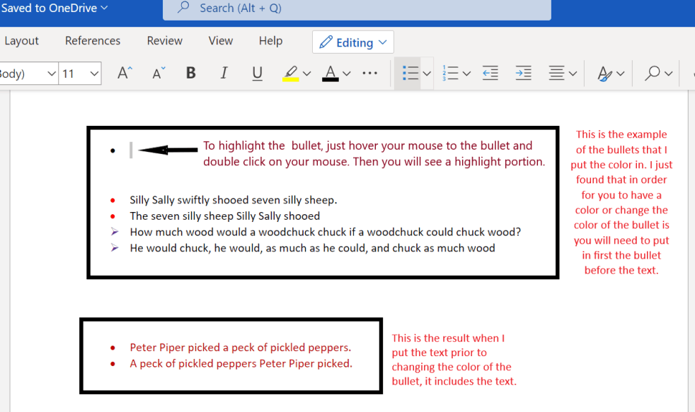Open highlight color dropdown arrow
Viewport: 695px width, 412px height.
pos(306,73)
